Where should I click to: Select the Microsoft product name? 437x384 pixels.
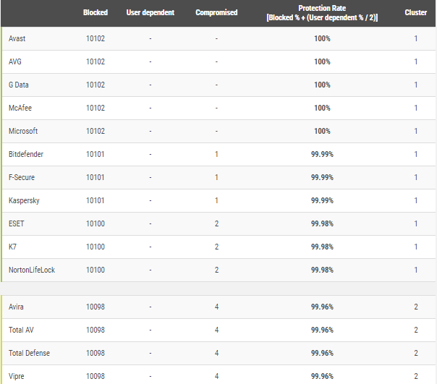23,131
